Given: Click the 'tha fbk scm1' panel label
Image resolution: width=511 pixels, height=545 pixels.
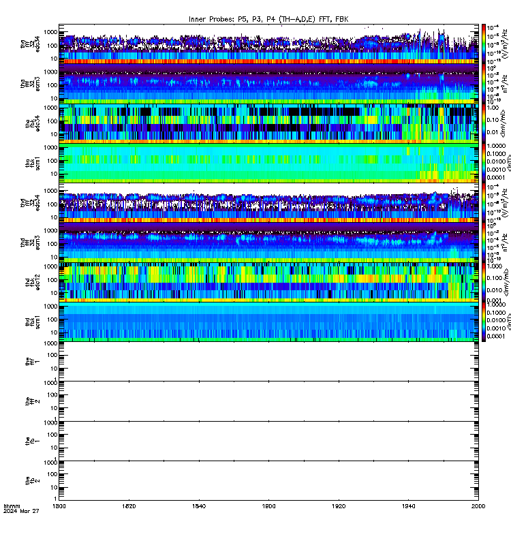Looking at the screenshot, I should [x=33, y=163].
